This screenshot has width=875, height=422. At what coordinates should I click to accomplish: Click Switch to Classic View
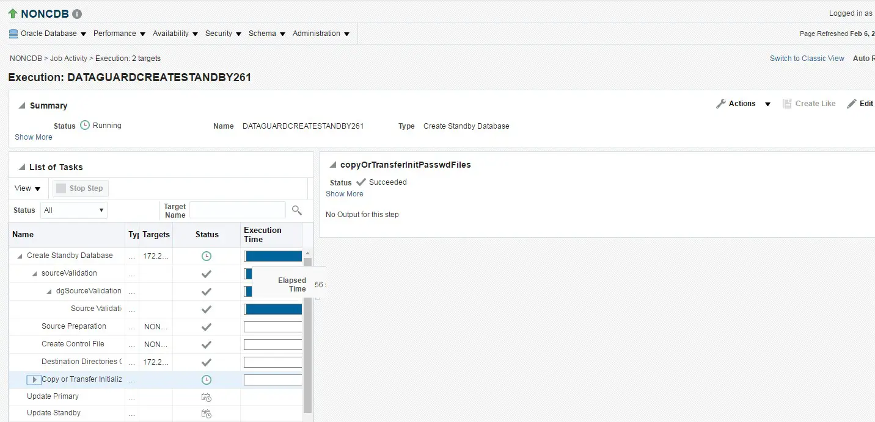pos(807,59)
